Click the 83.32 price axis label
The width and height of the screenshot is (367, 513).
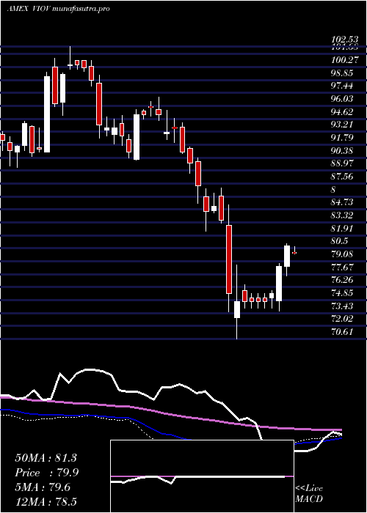pos(343,215)
